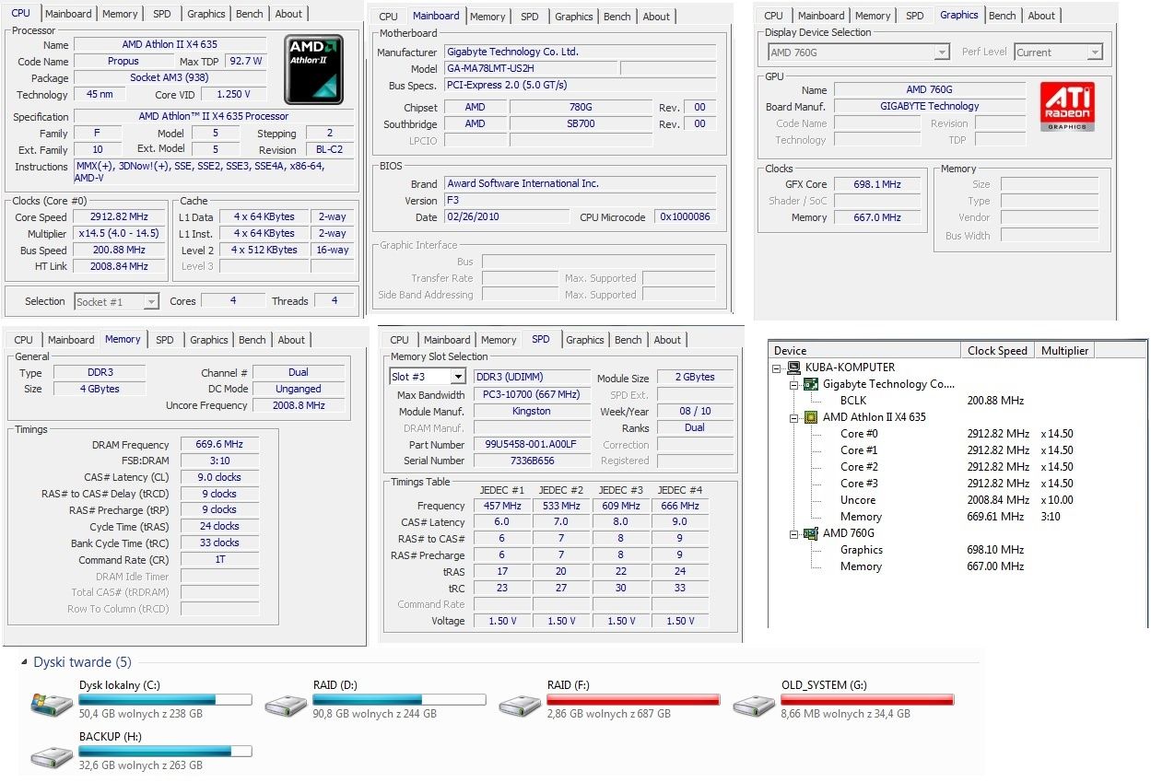Viewport: 1151px width, 782px height.
Task: Sort by the Multiplier column header
Action: [1064, 350]
